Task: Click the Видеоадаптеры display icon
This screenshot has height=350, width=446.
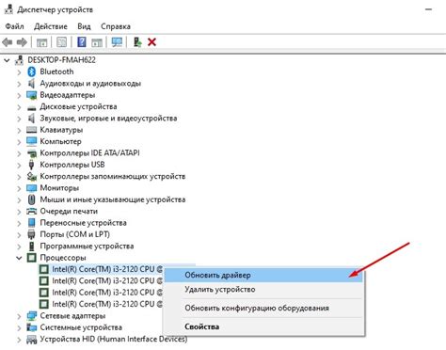Action: coord(32,95)
